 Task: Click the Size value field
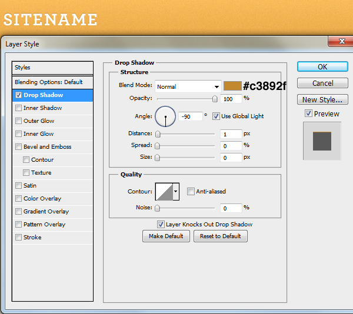(x=231, y=158)
